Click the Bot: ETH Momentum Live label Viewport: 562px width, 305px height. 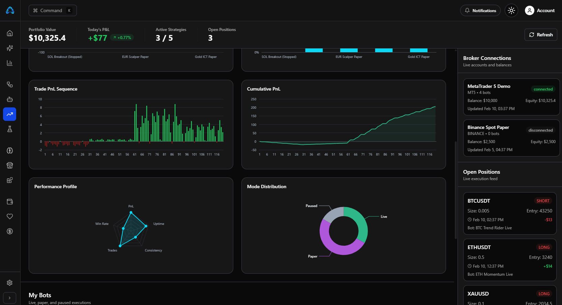coord(490,274)
